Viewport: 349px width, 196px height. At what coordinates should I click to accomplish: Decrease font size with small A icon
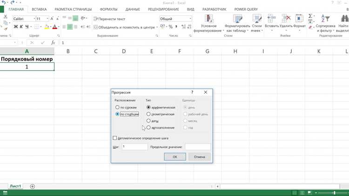click(57, 19)
